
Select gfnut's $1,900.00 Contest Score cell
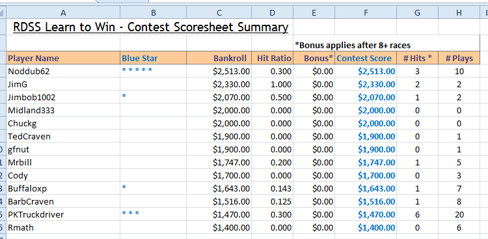click(x=366, y=150)
